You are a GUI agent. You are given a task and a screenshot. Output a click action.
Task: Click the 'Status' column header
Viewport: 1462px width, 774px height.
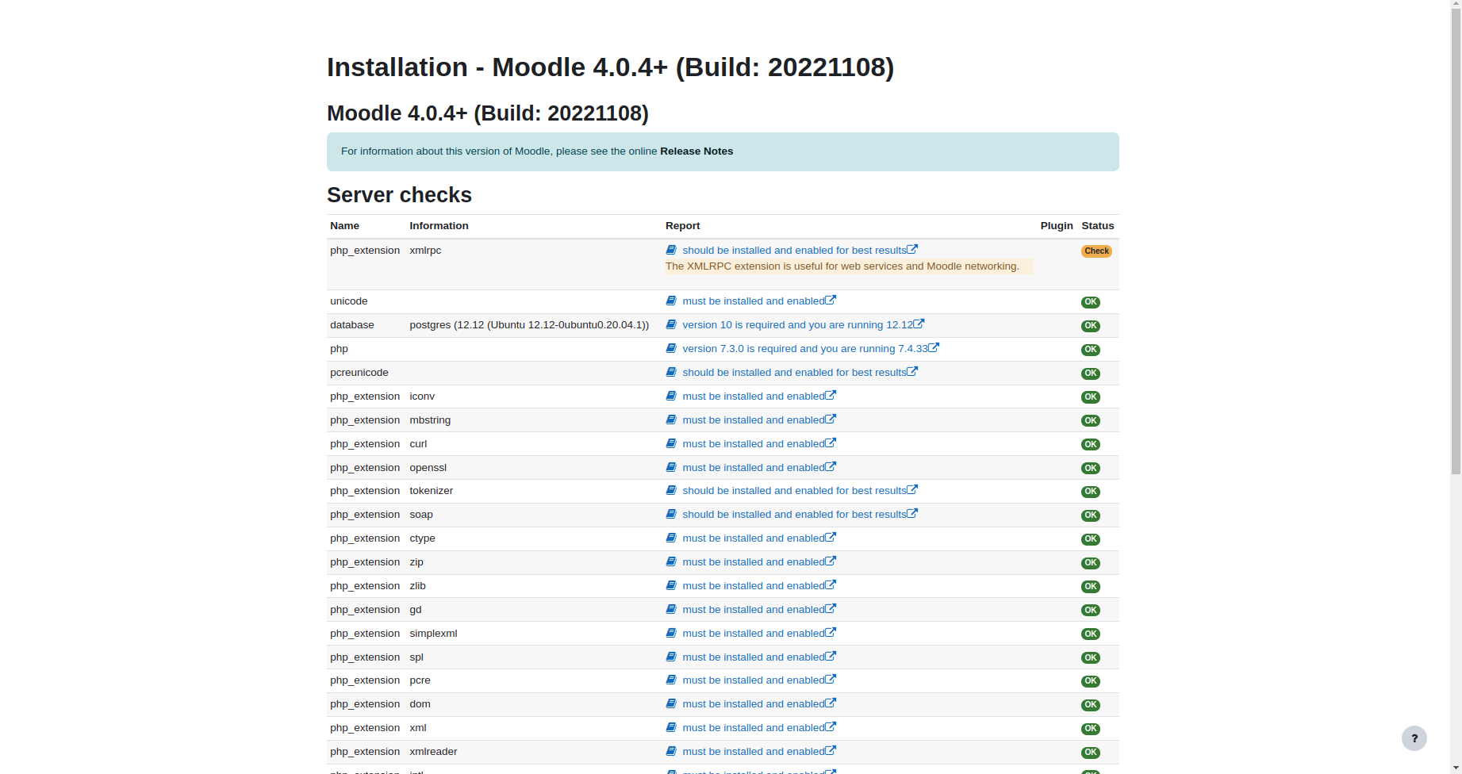click(1098, 226)
